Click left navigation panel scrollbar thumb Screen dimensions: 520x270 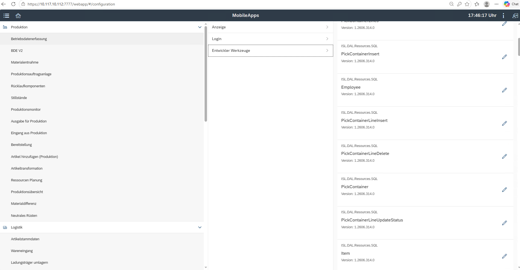point(206,74)
